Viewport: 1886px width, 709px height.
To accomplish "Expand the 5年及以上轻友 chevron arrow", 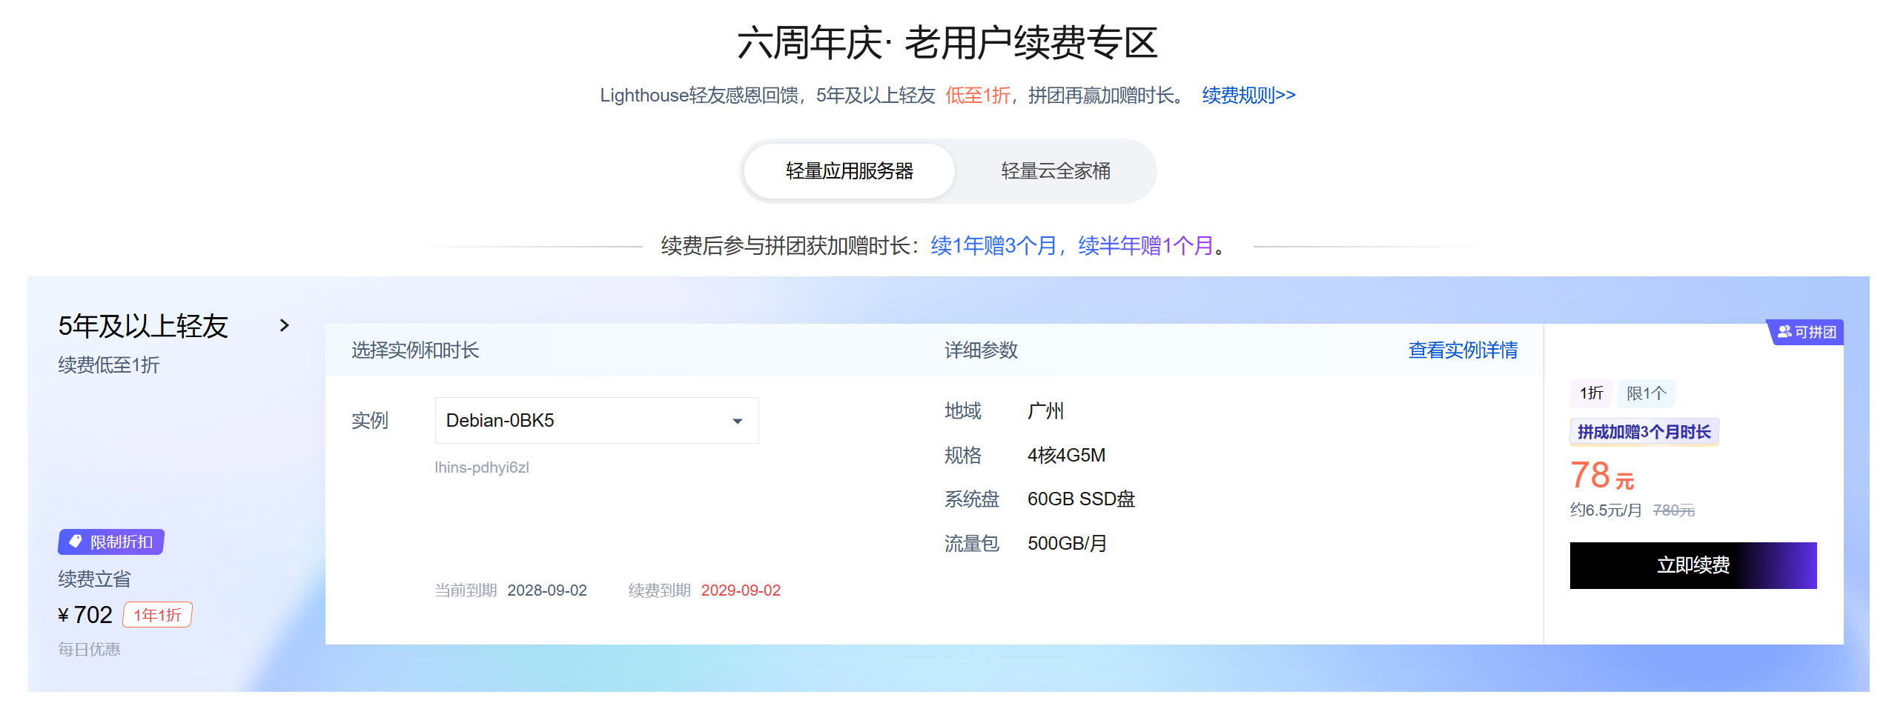I will [x=284, y=325].
